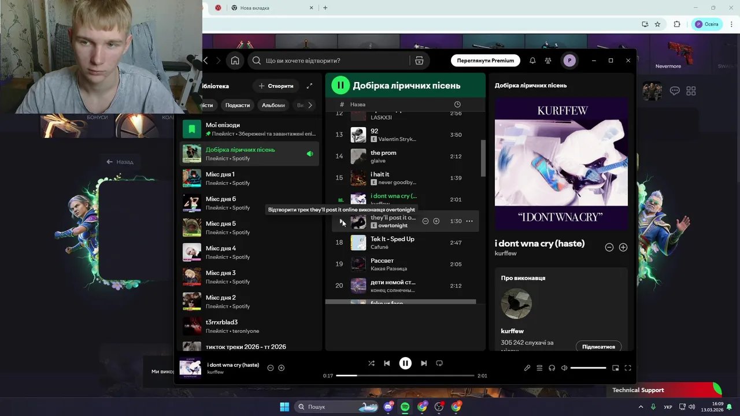Open connect-to-device headphones icon

552,368
